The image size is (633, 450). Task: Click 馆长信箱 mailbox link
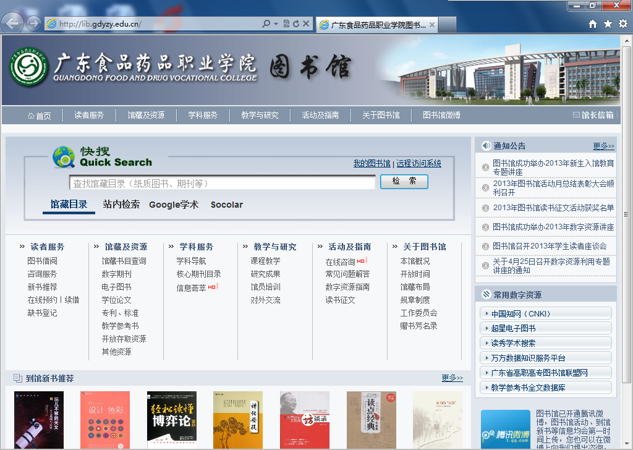pos(593,115)
